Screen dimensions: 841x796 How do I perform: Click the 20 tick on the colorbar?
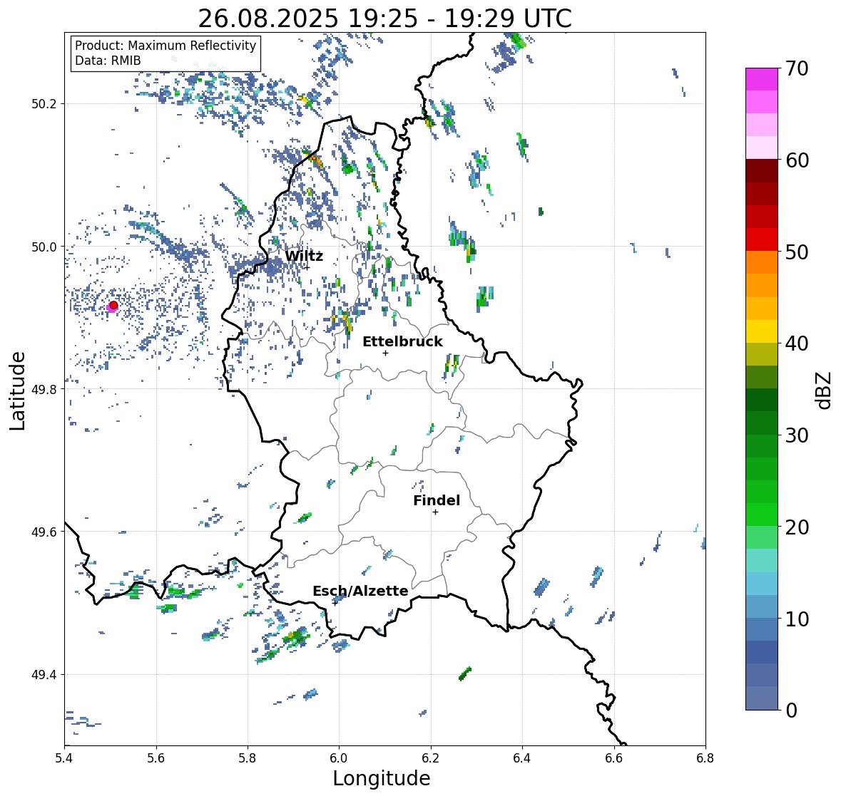[x=797, y=527]
